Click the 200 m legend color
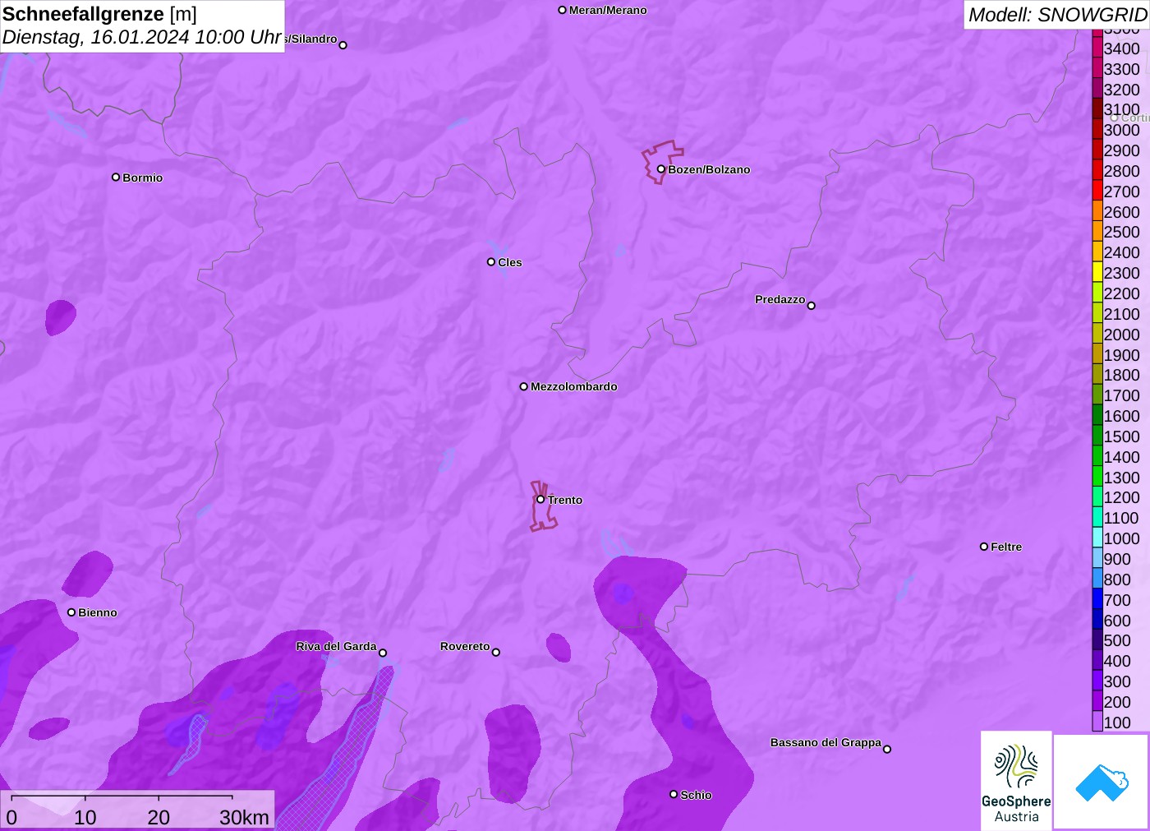 coord(1097,701)
